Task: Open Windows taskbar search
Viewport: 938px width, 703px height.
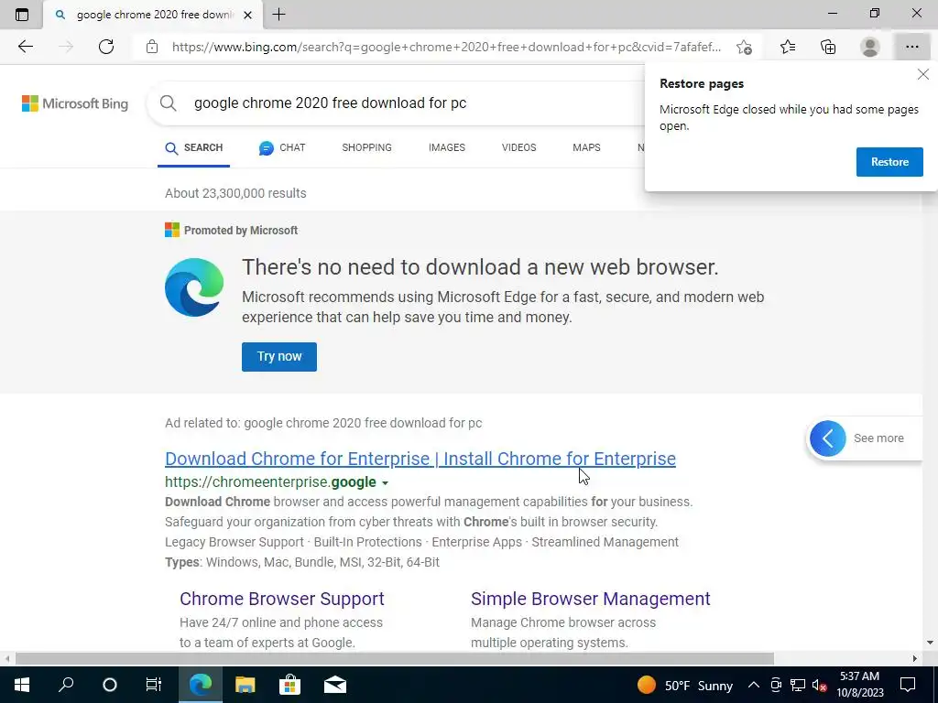Action: tap(66, 685)
